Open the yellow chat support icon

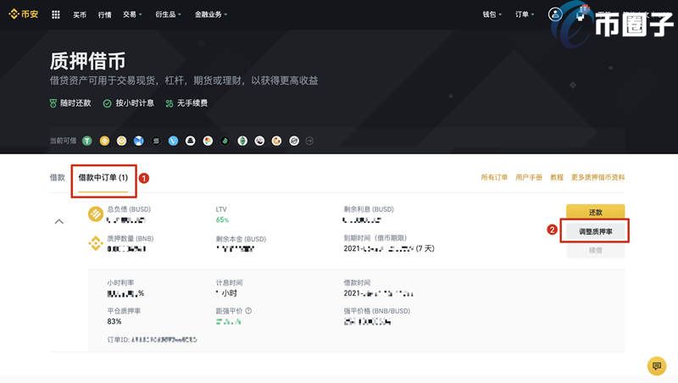[x=656, y=365]
